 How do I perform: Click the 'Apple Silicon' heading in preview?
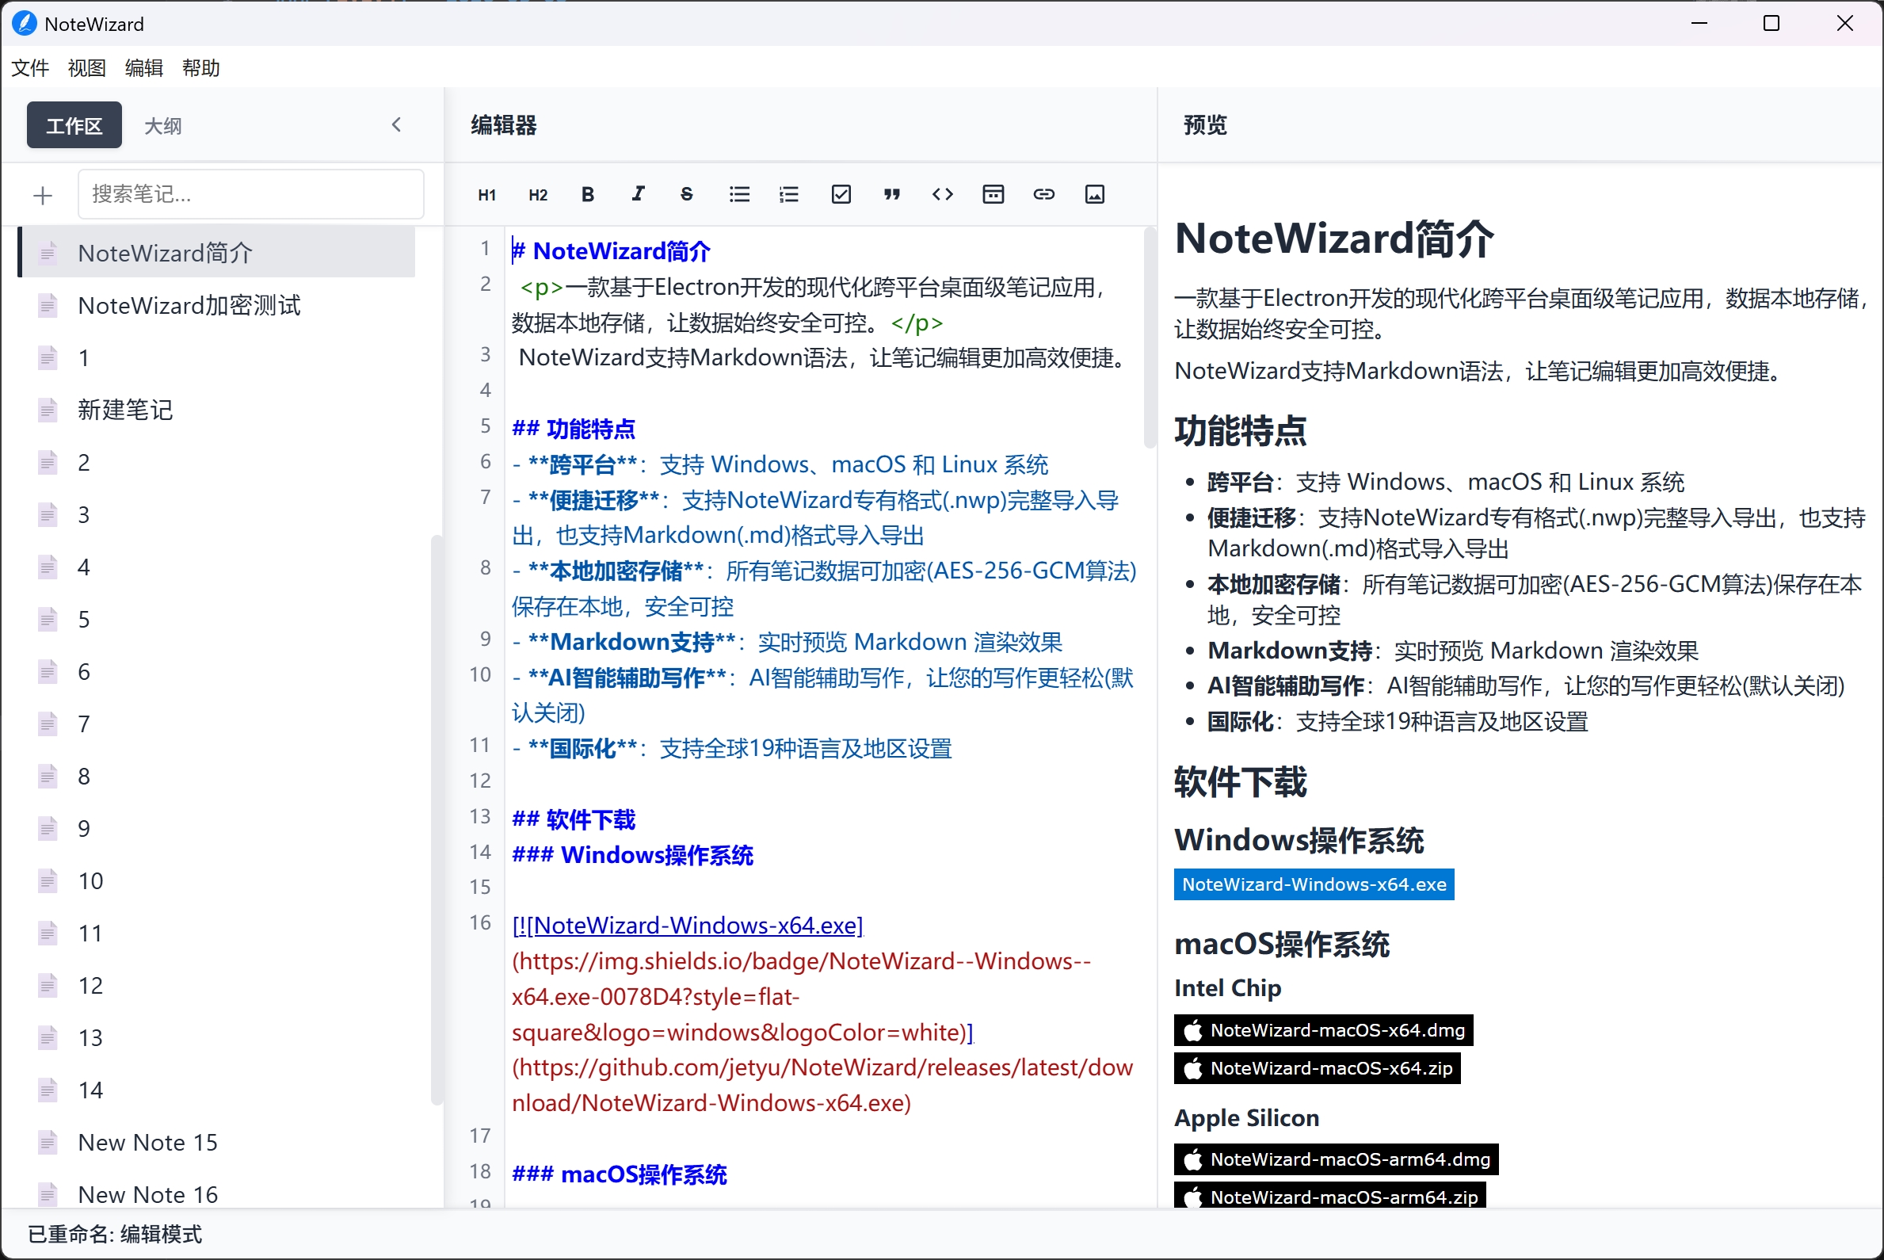[1246, 1119]
